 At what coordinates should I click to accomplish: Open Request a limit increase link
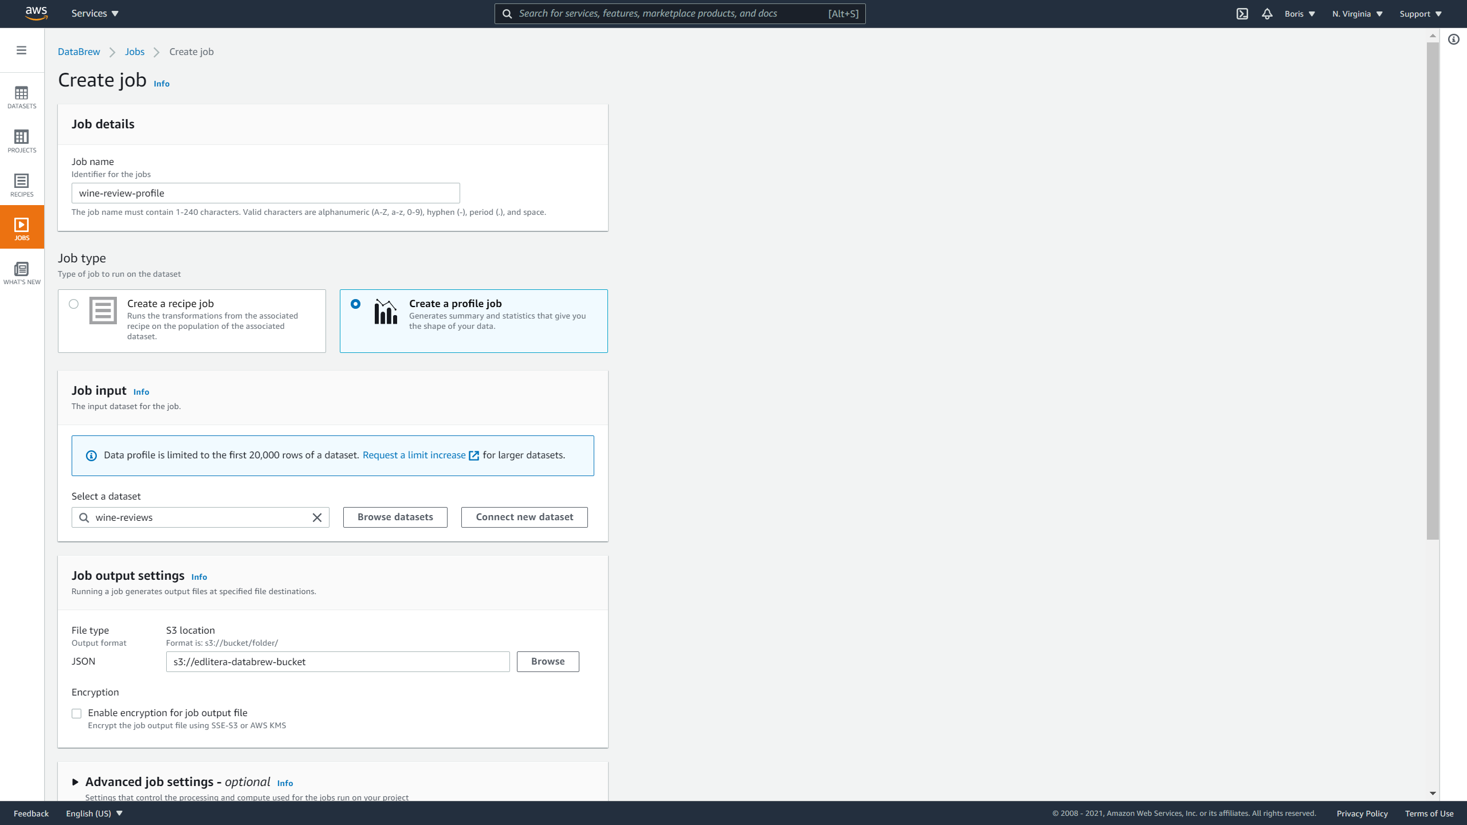(421, 455)
